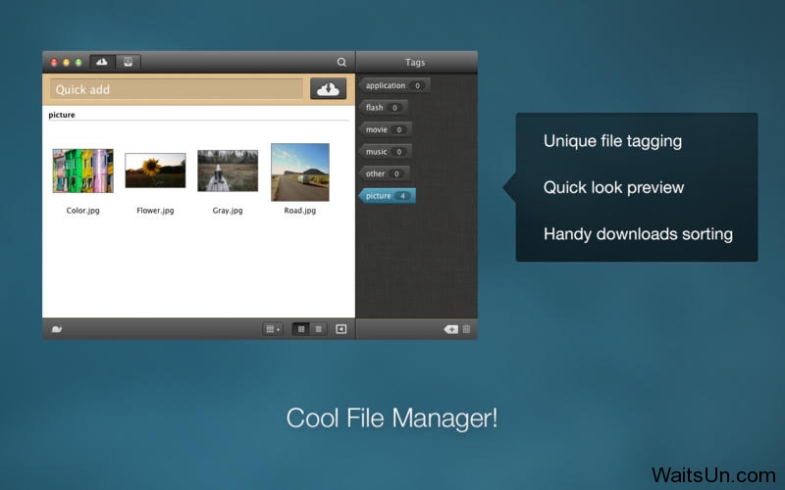The width and height of the screenshot is (785, 490).
Task: Click the snail icon in bottom bar
Action: [x=57, y=329]
